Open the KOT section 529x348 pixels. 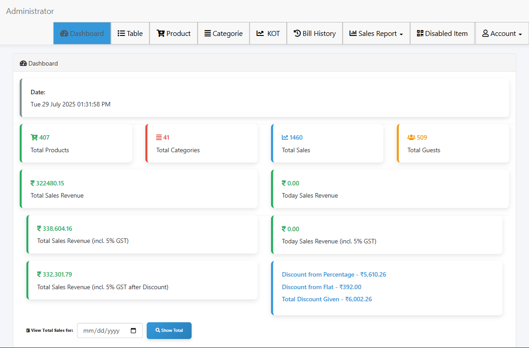pyautogui.click(x=268, y=33)
